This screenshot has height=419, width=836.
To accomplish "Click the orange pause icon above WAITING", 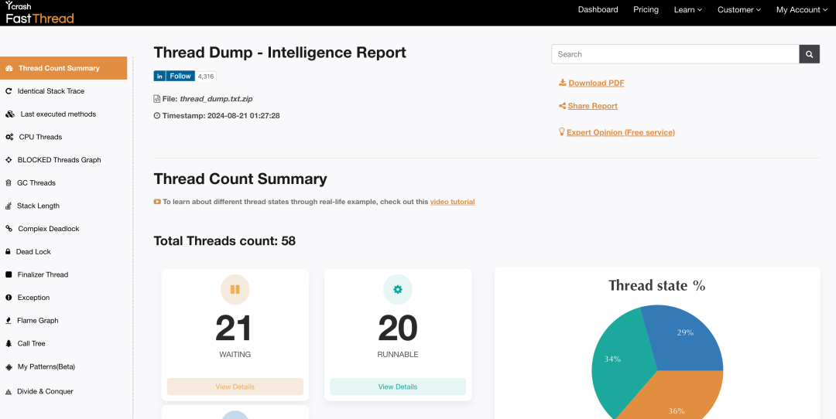I will (235, 289).
